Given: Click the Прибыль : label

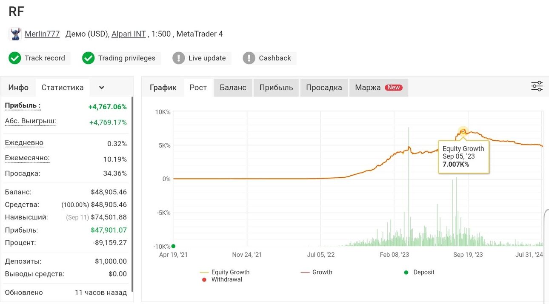Looking at the screenshot, I should click(23, 105).
